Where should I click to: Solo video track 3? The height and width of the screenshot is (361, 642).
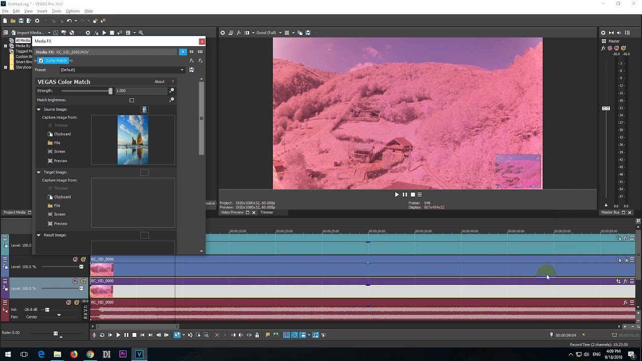83,281
